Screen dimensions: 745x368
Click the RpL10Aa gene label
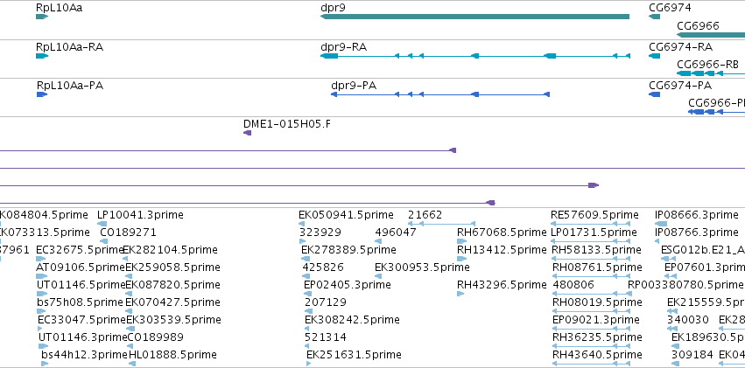click(x=59, y=8)
